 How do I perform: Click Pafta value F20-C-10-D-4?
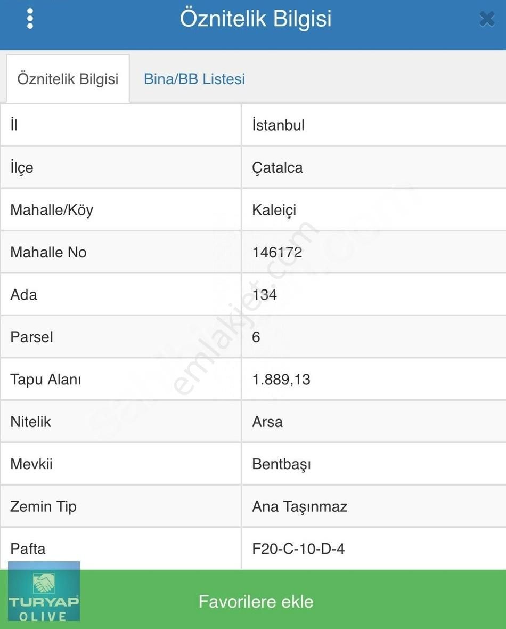point(298,549)
